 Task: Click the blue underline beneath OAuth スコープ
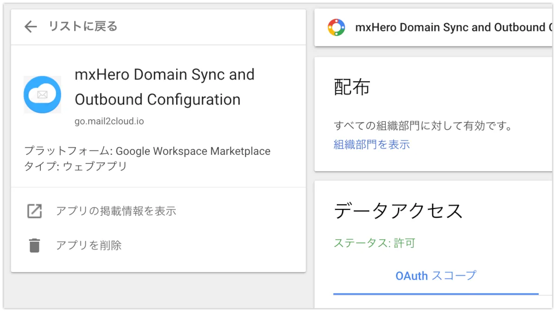click(x=436, y=294)
